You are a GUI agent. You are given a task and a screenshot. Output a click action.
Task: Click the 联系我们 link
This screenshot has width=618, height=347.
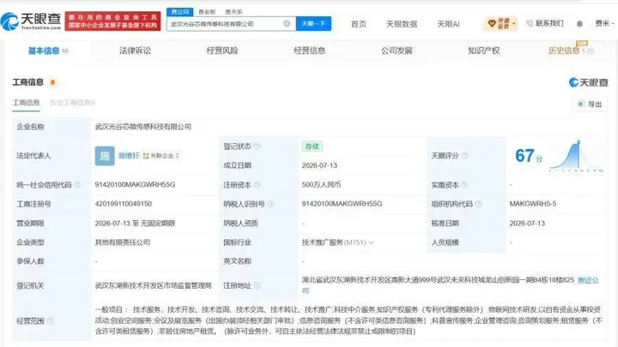click(549, 24)
